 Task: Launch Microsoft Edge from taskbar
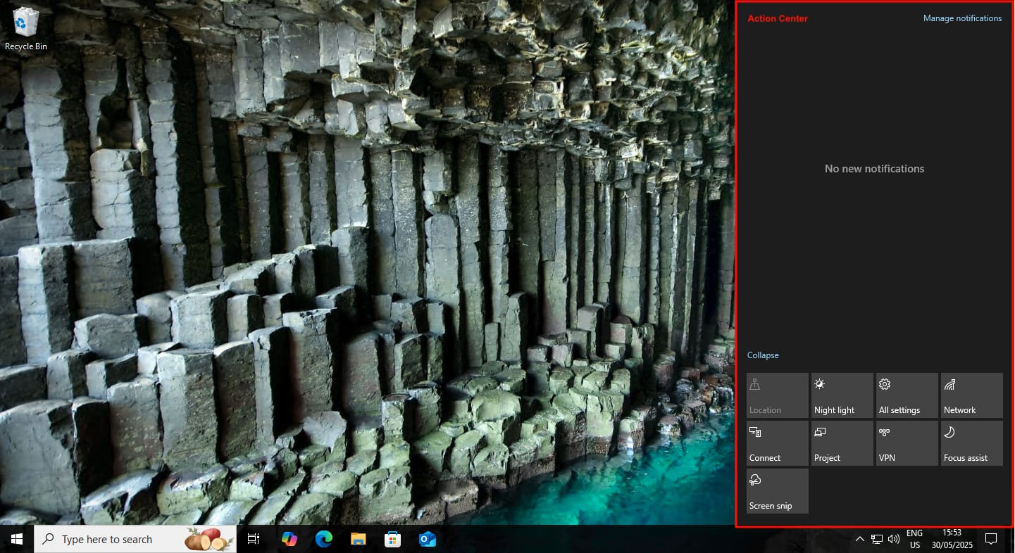323,539
